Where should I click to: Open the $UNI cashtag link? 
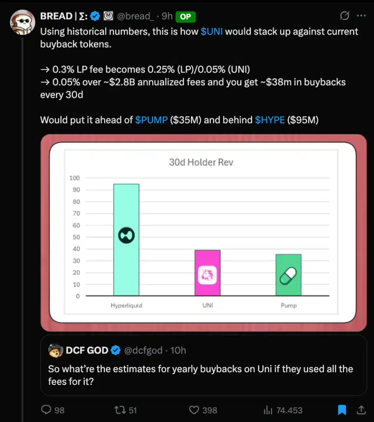211,32
